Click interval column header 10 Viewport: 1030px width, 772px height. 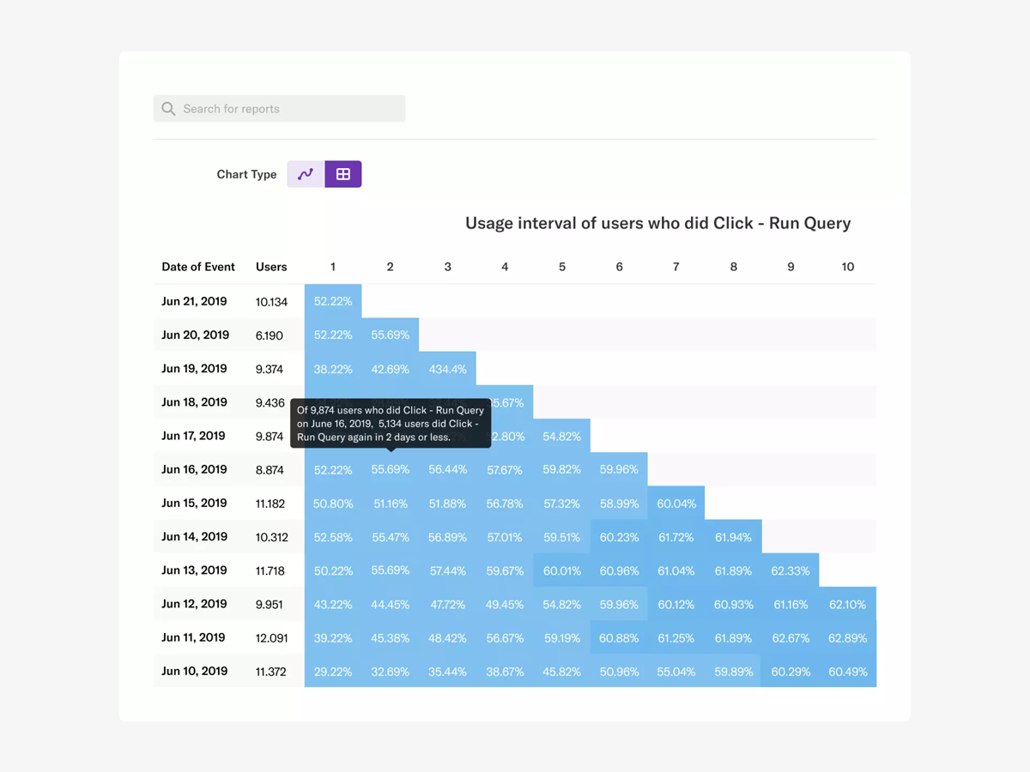tap(848, 267)
